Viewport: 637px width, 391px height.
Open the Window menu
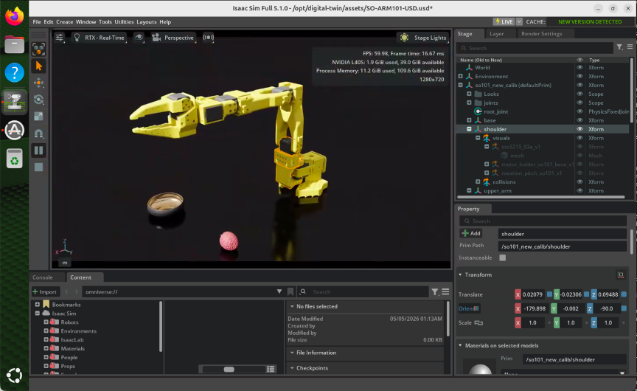tap(86, 22)
